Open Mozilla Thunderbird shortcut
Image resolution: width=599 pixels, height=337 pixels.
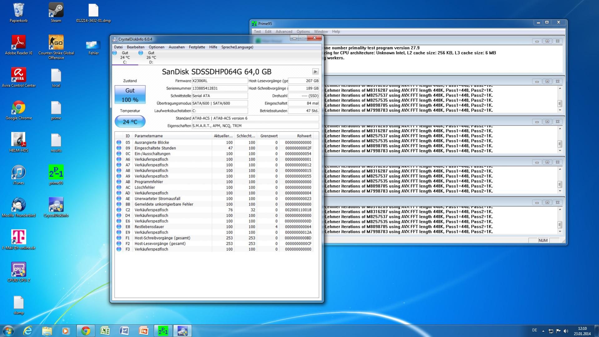(19, 207)
